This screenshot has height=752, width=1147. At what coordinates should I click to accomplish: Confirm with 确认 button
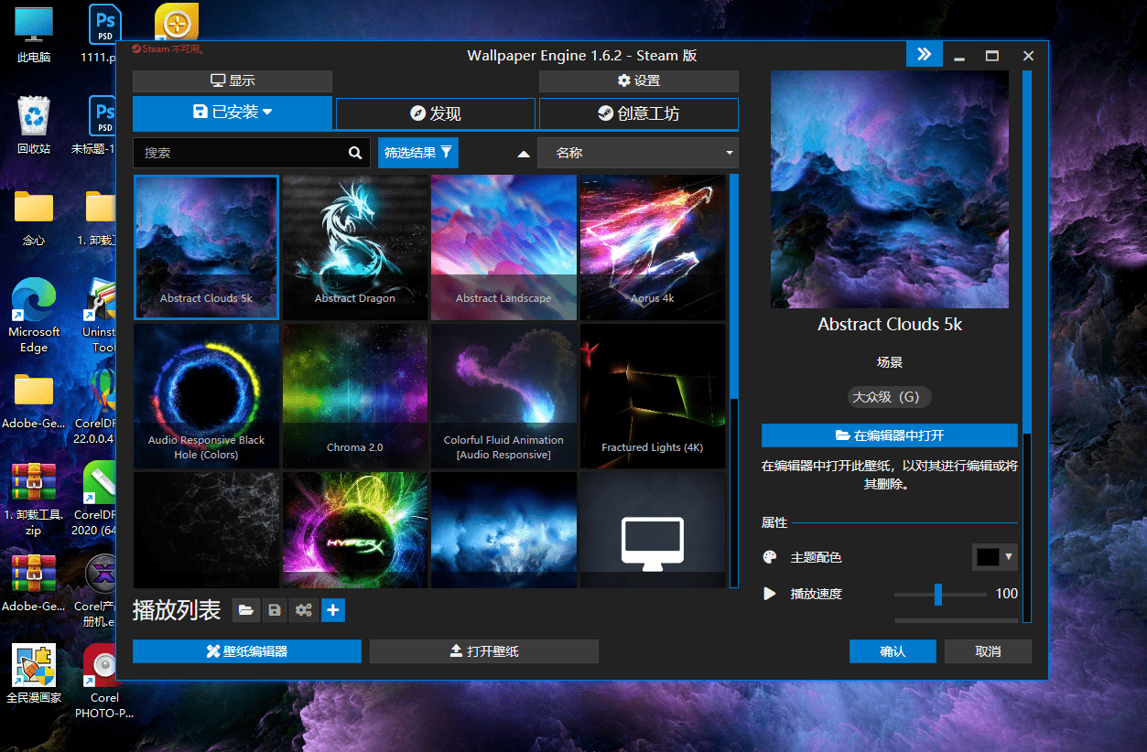(x=893, y=651)
